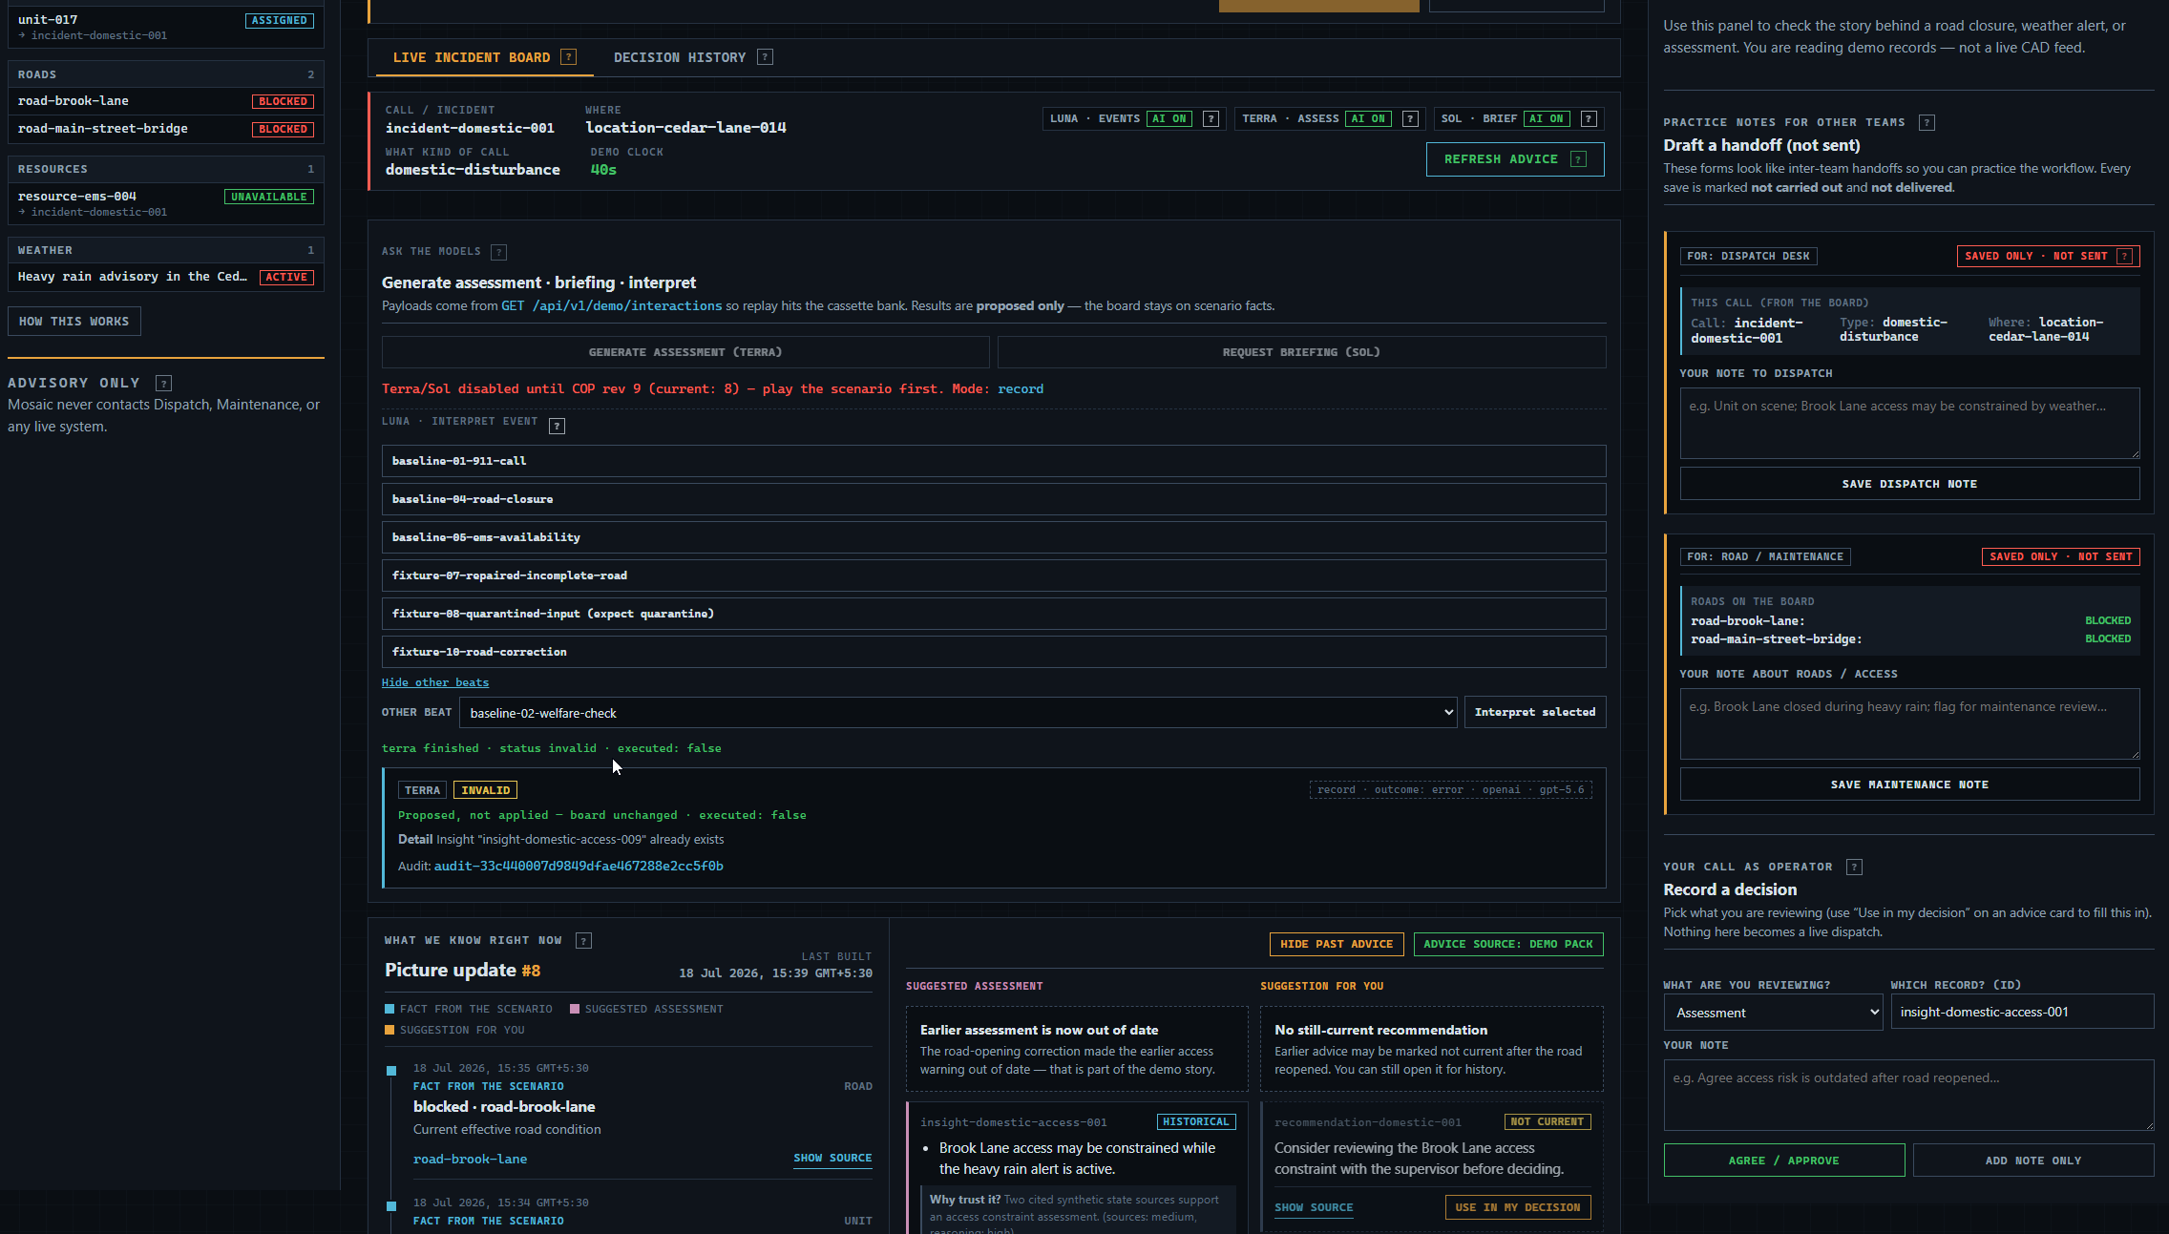Screen dimensions: 2169x1234
Task: Click help icon by What We Know Right Now
Action: [584, 941]
